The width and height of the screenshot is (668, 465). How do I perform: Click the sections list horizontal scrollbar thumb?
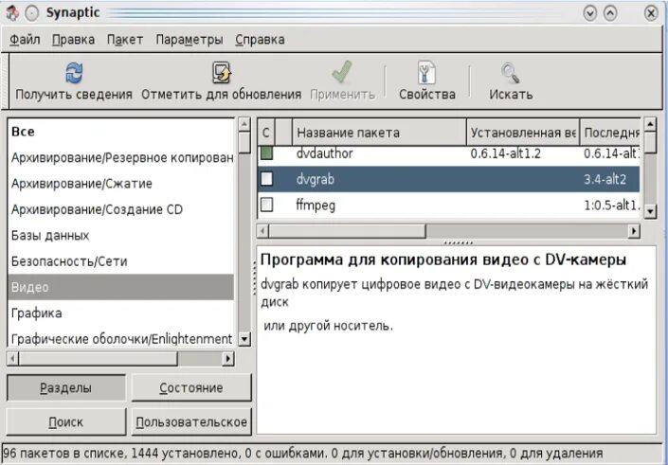point(98,359)
